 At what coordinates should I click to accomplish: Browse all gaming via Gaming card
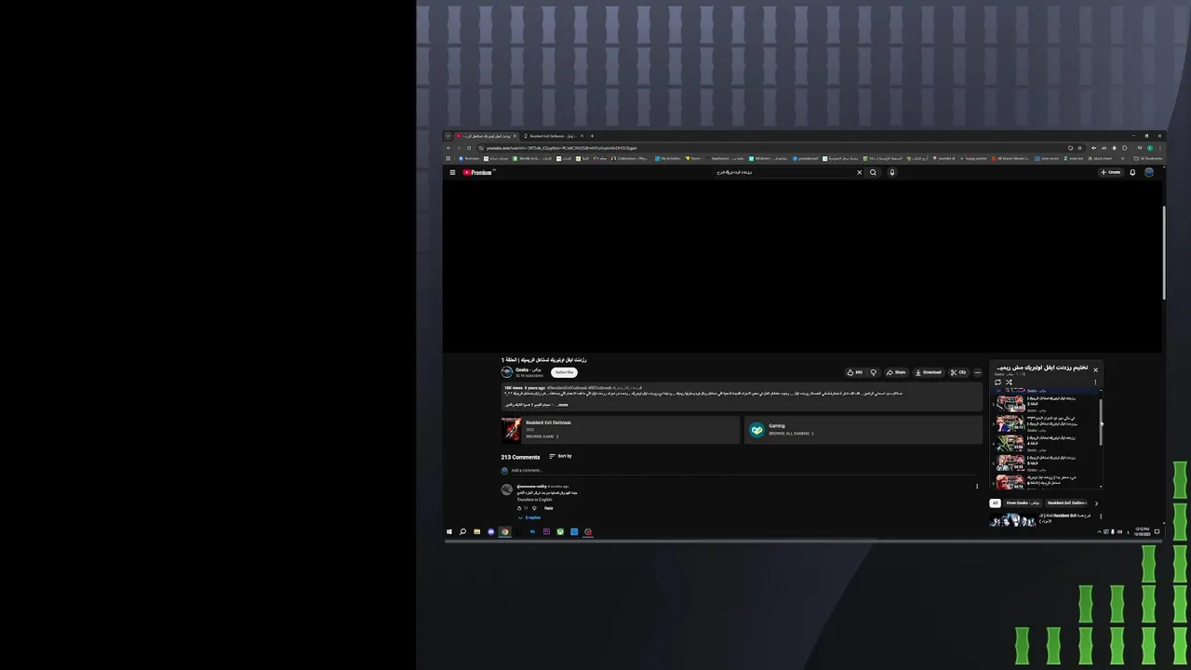pos(863,429)
